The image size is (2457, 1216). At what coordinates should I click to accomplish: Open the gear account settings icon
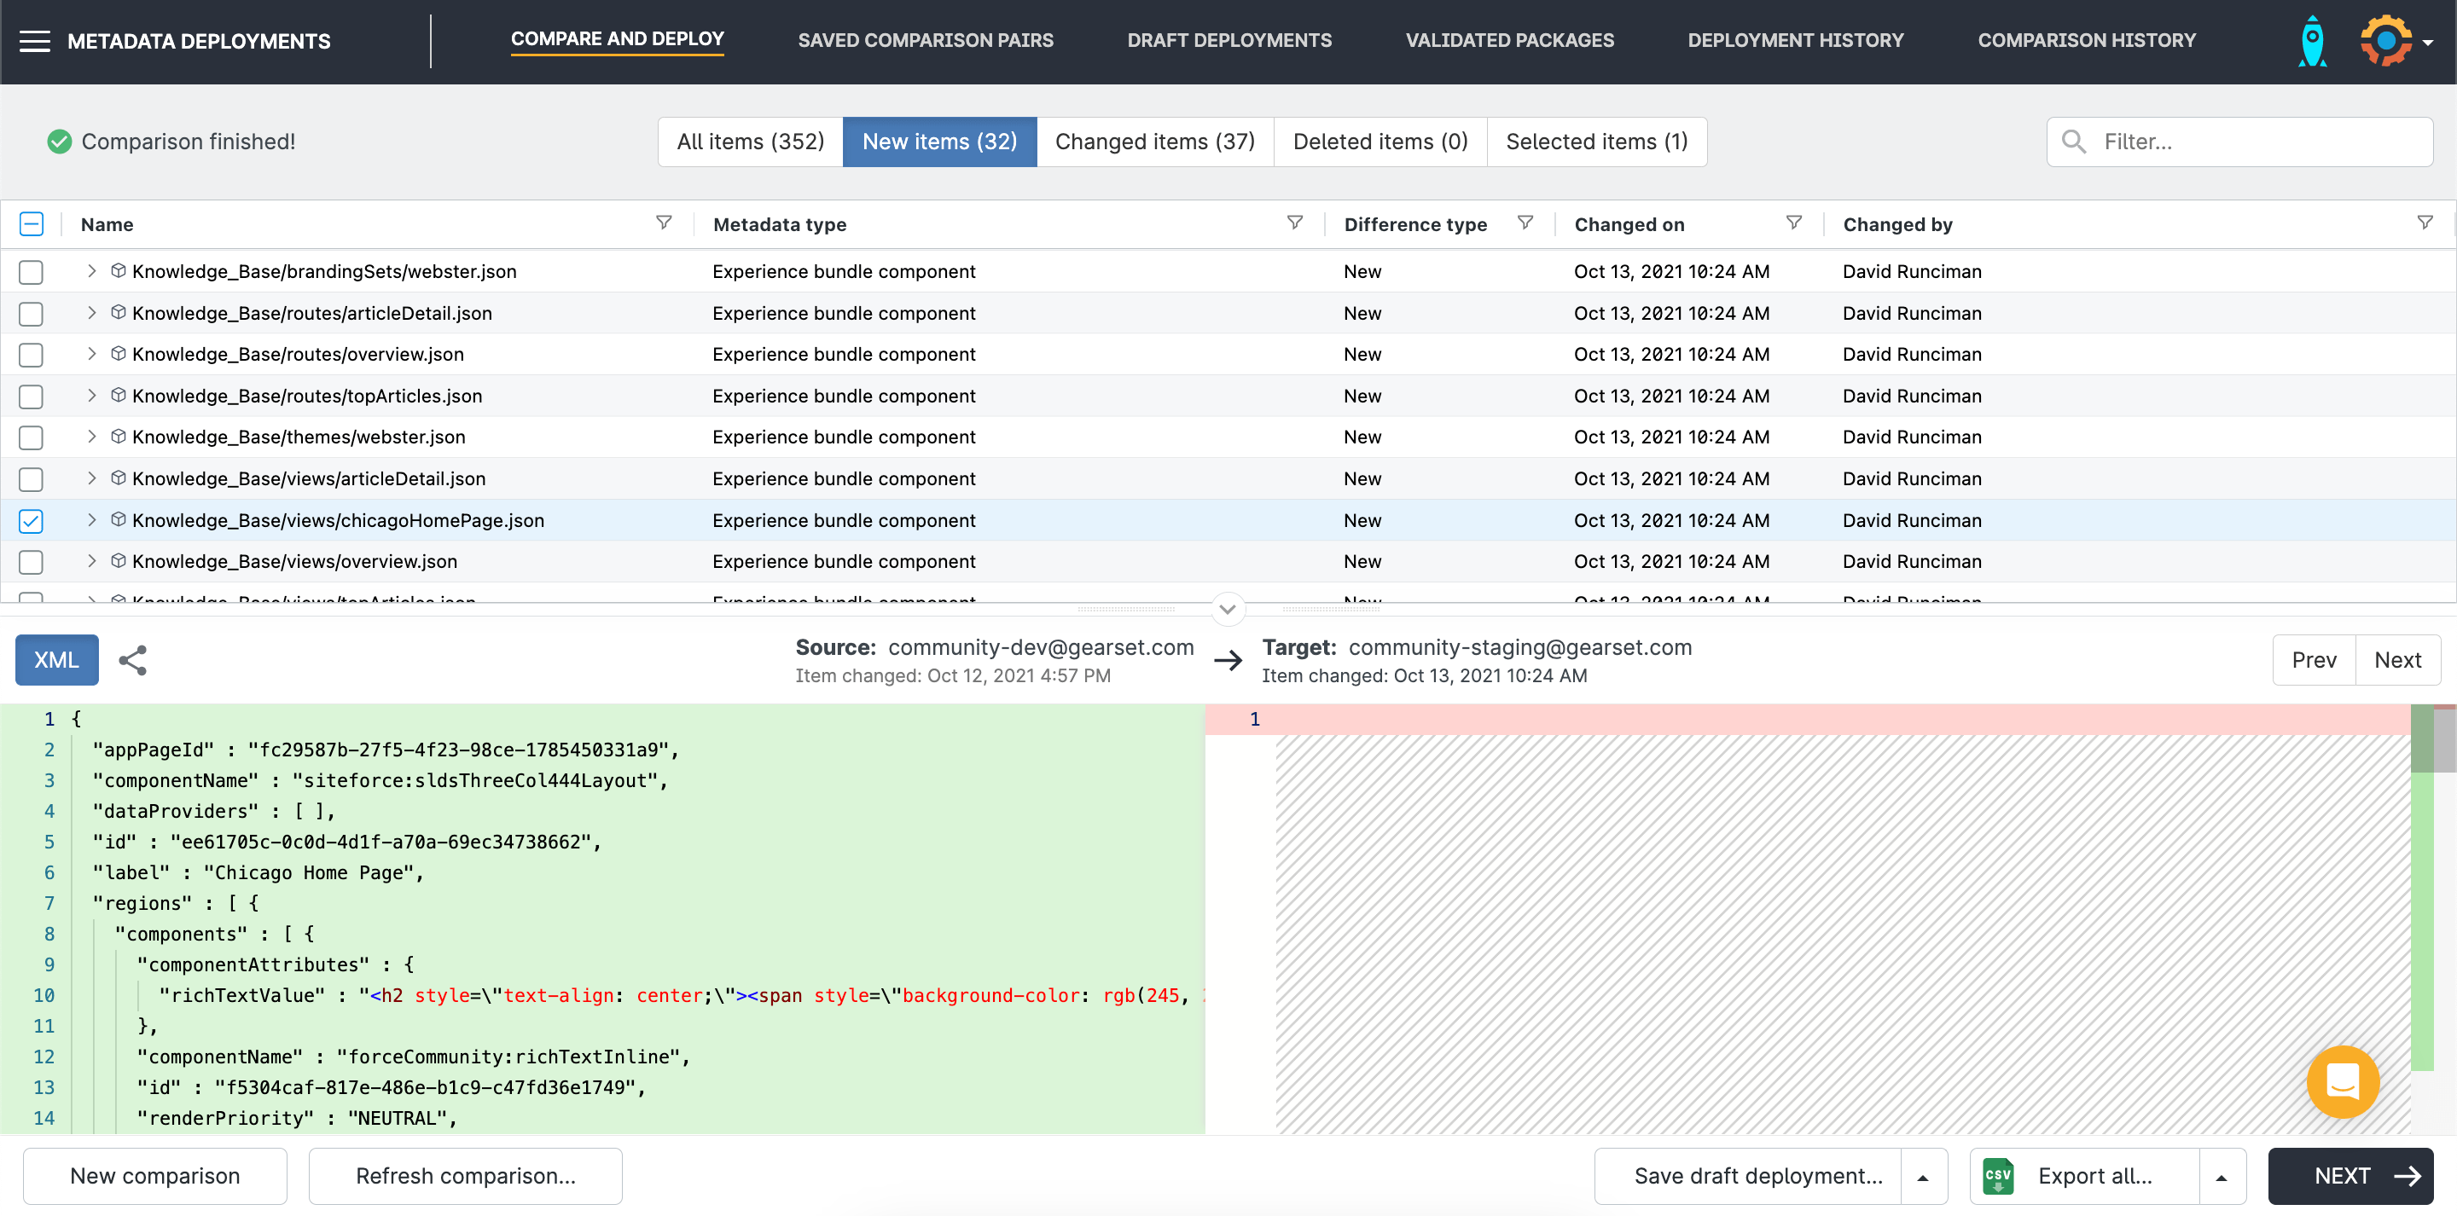2386,41
